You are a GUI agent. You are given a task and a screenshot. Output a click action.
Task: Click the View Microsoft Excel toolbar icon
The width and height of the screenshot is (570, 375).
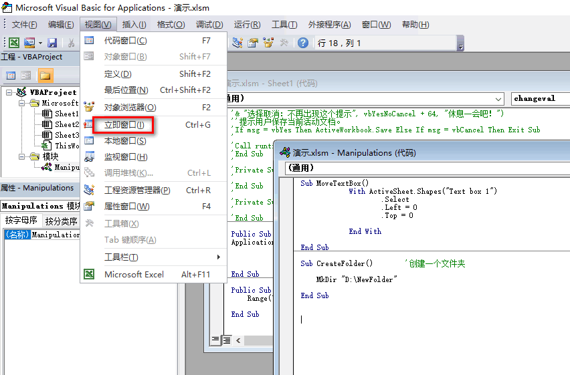14,43
